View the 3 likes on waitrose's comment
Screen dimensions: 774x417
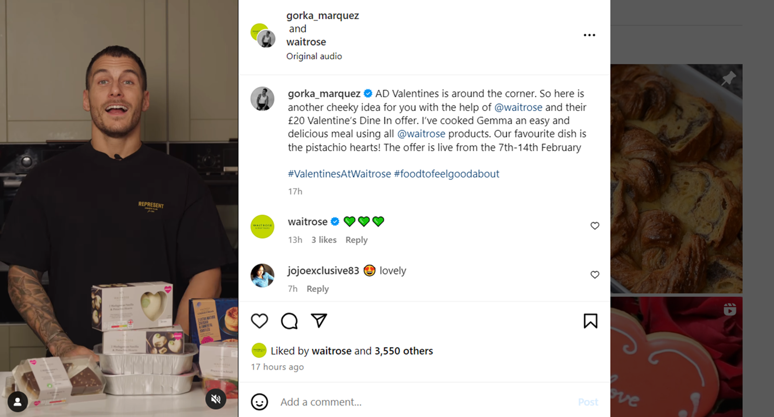(x=324, y=240)
